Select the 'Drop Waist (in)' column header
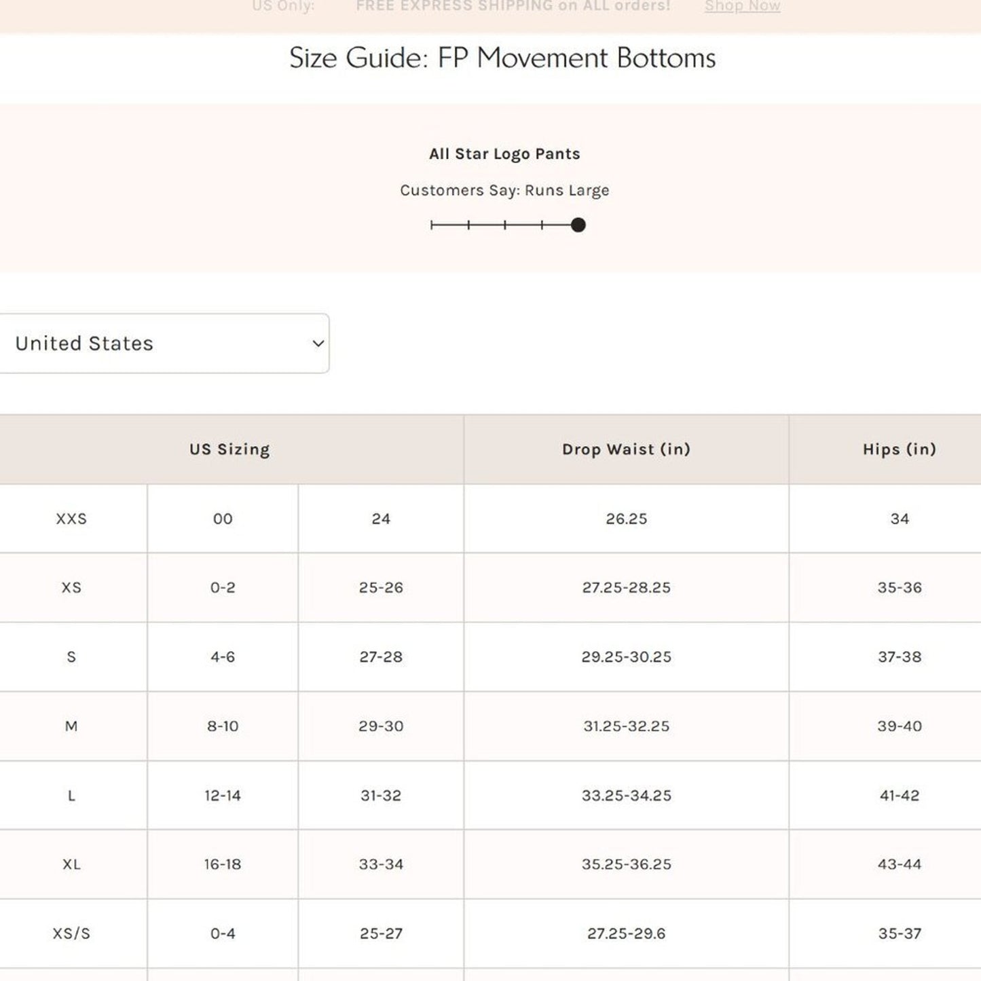This screenshot has width=981, height=981. (625, 449)
